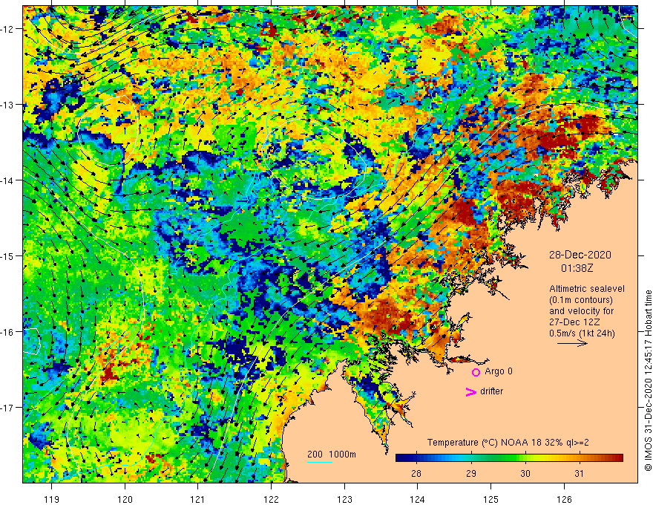Click the longitude axis label '119'
The width and height of the screenshot is (653, 505).
tap(52, 499)
